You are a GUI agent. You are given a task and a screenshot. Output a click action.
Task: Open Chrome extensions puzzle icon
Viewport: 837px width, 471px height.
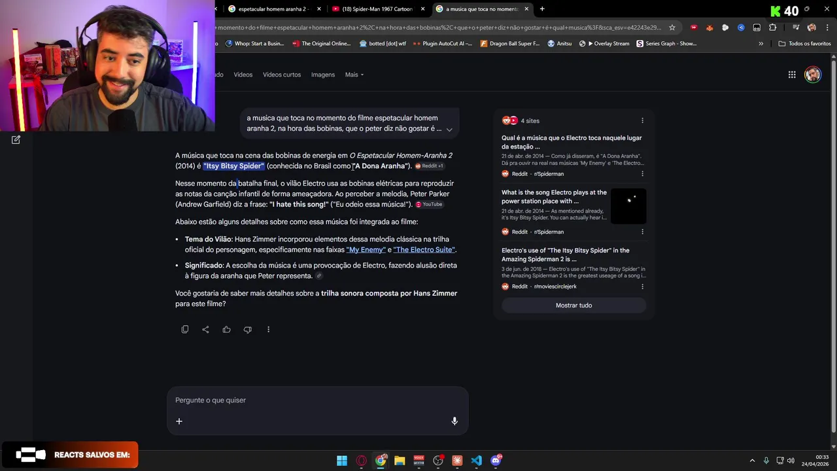pos(772,27)
